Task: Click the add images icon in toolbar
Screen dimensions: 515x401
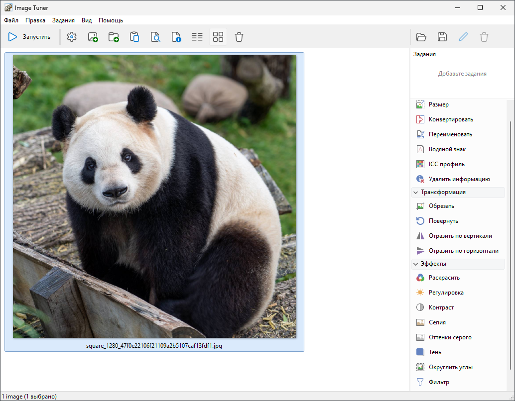Action: pos(93,37)
